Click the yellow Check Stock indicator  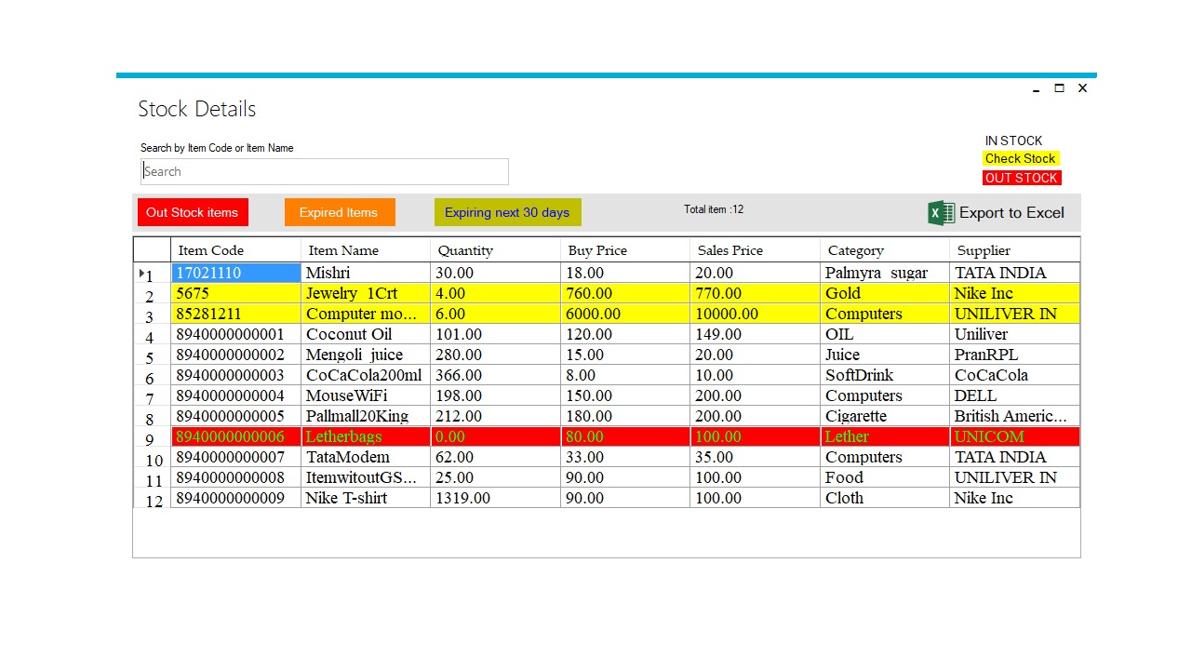pos(1020,158)
